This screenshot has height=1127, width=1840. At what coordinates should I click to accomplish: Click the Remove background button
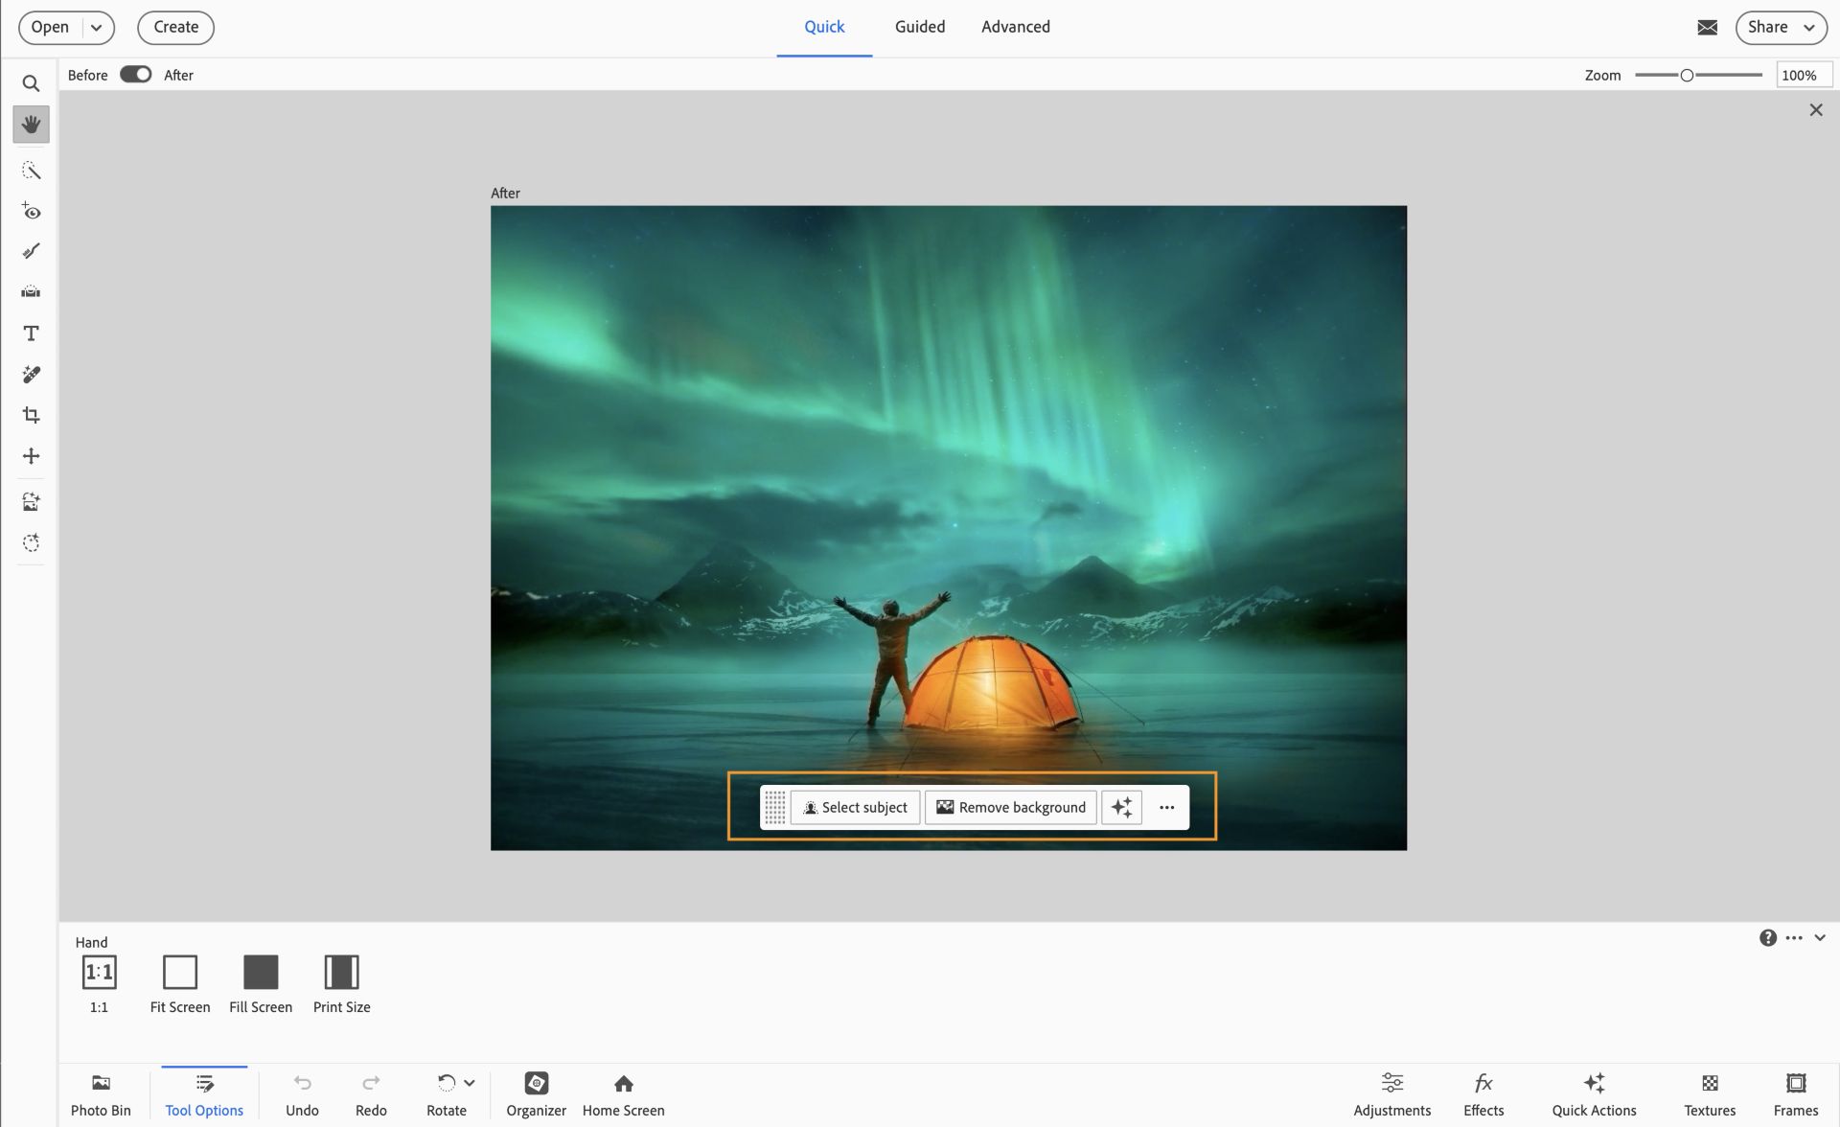pos(1011,807)
